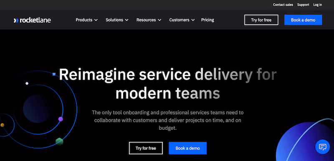Click Try for free below the hero text
Screen dimensions: 334x161
146,148
